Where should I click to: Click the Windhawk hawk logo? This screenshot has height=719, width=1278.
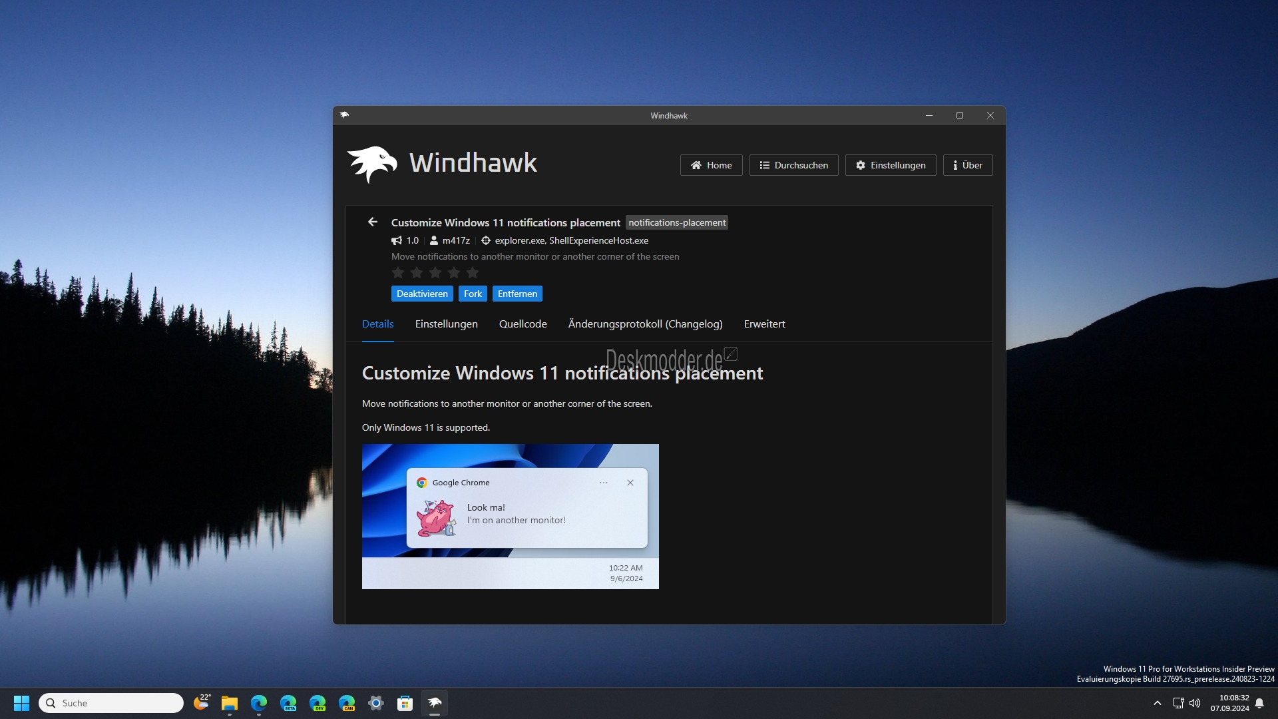pos(372,164)
